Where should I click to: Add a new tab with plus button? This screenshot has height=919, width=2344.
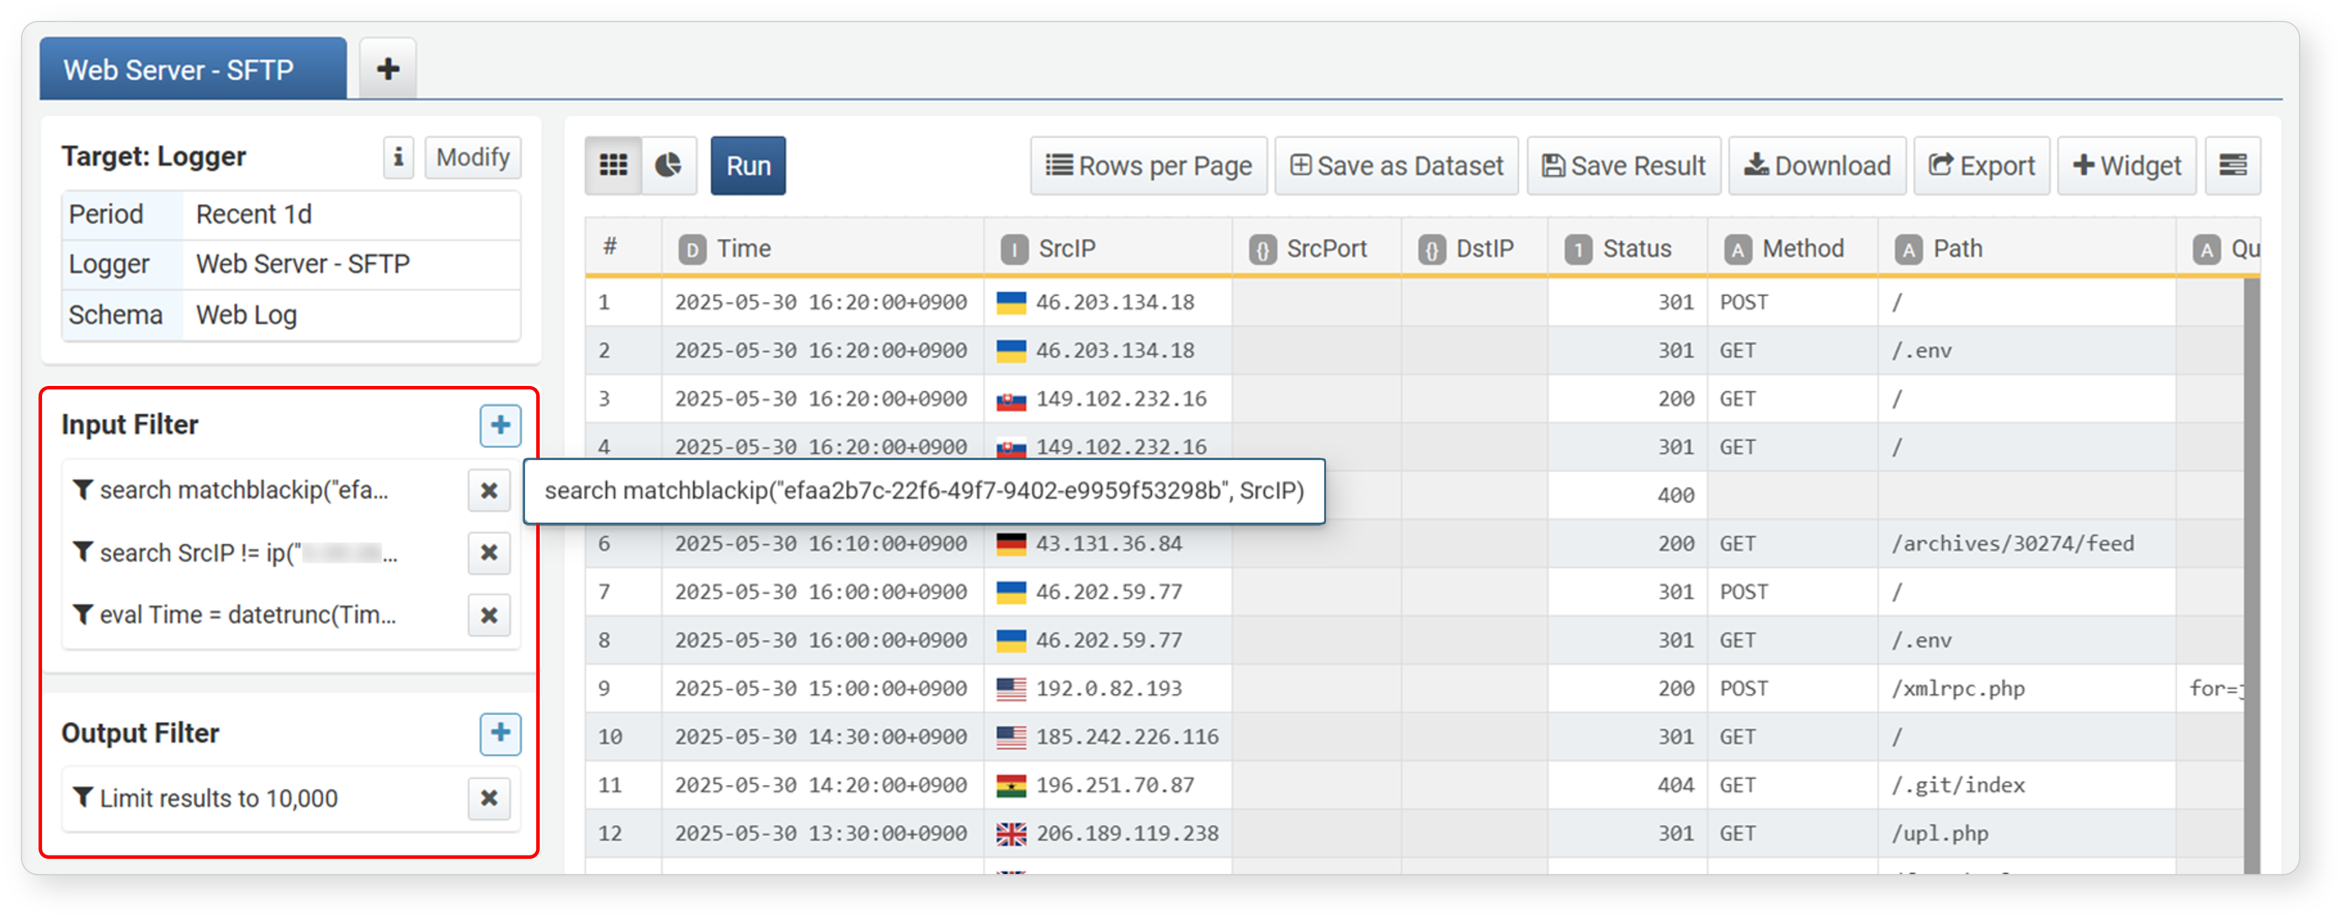tap(388, 69)
